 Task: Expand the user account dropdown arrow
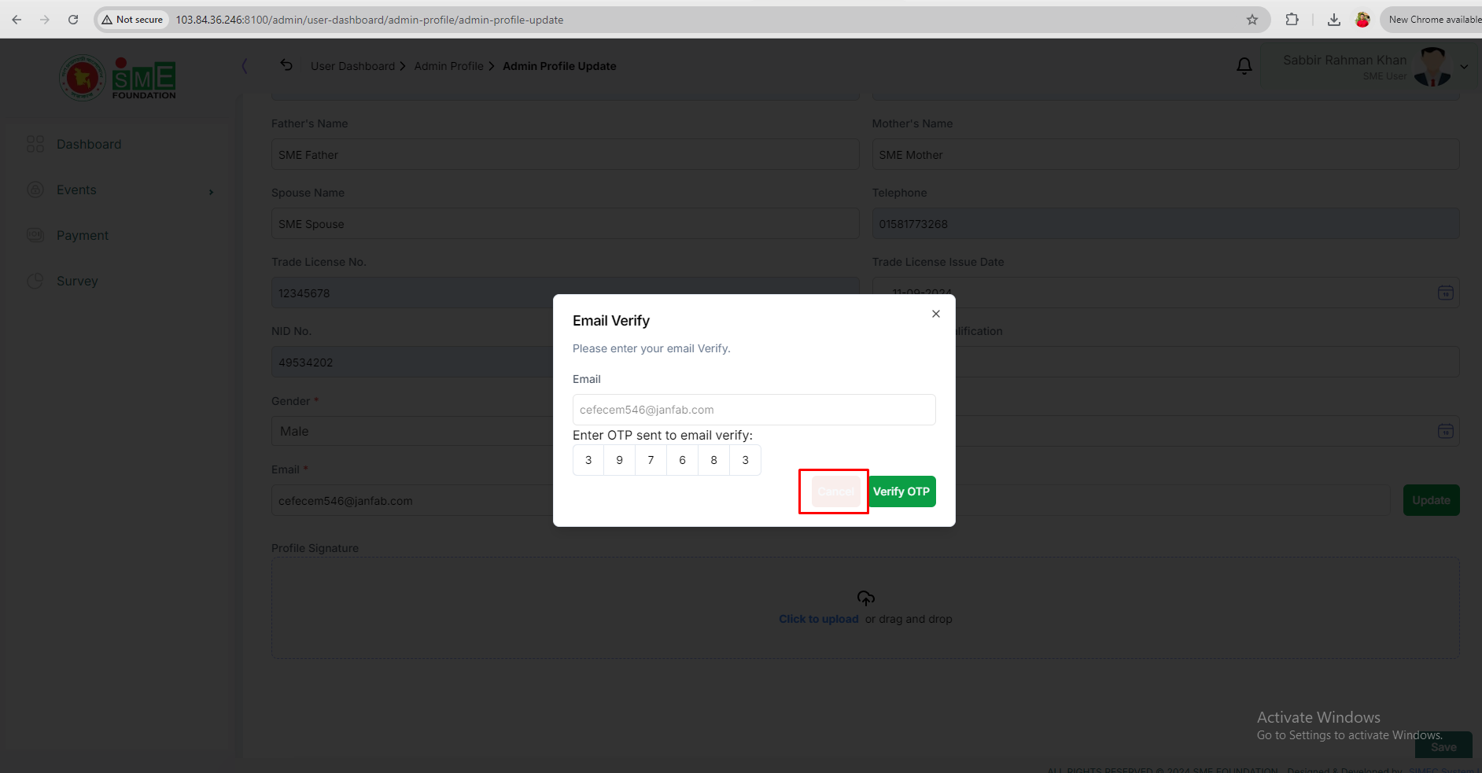(1464, 67)
